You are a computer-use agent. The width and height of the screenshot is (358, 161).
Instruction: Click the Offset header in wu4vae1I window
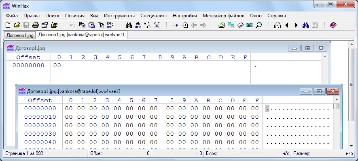click(x=40, y=100)
